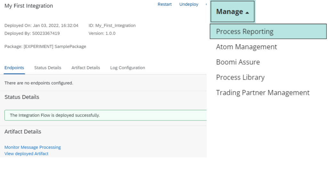Image resolution: width=328 pixels, height=184 pixels.
Task: Click the small chevron after Undeploy
Action: pos(206,4)
